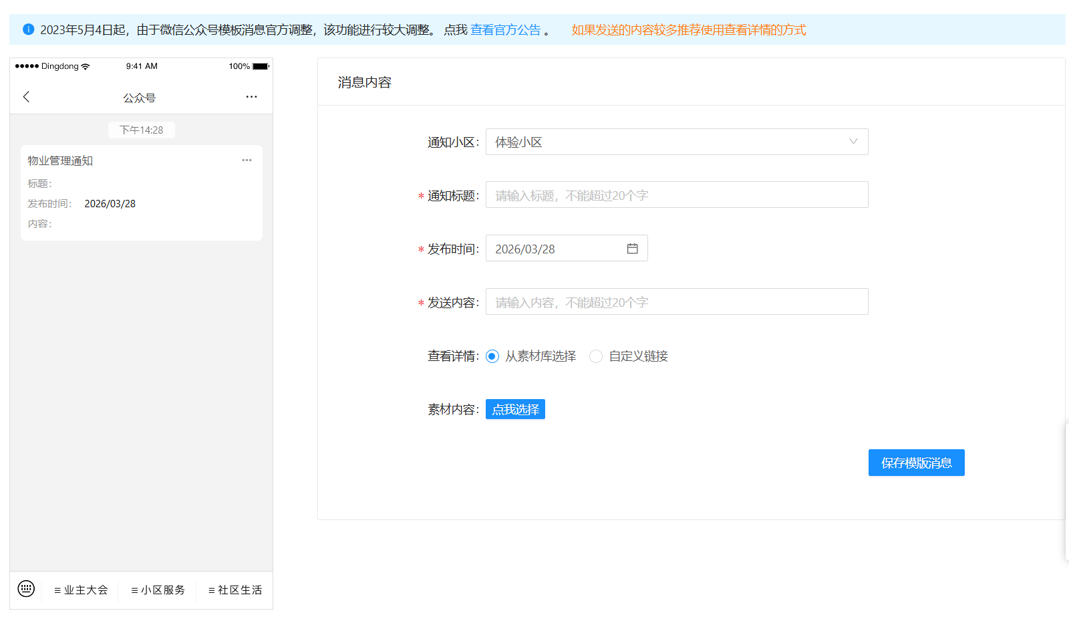Click the 保存模版消息 button
This screenshot has height=617, width=1069.
click(x=916, y=463)
